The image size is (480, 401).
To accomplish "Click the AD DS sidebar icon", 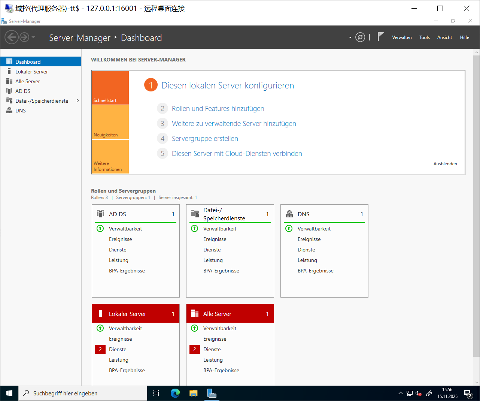I will [9, 91].
